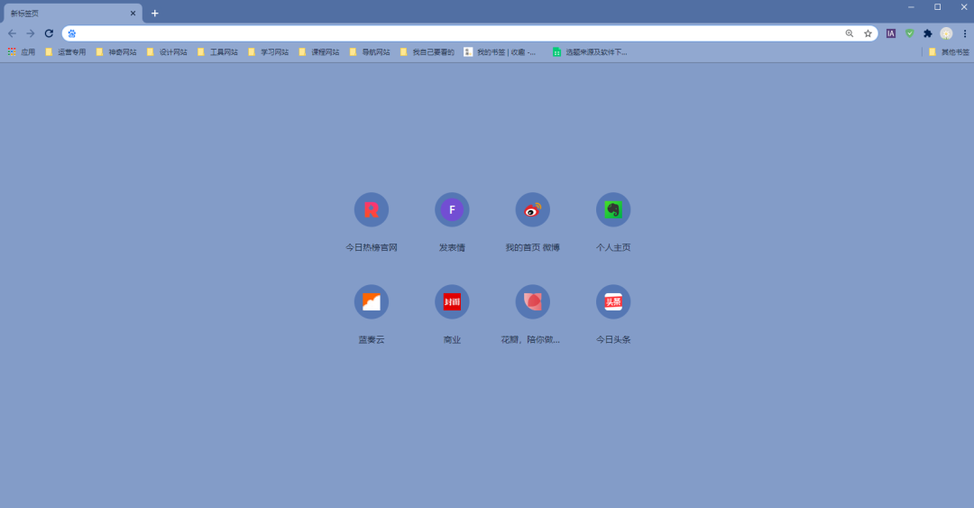The width and height of the screenshot is (974, 508).
Task: Open the 今日头条 shortcut tile
Action: pos(613,302)
